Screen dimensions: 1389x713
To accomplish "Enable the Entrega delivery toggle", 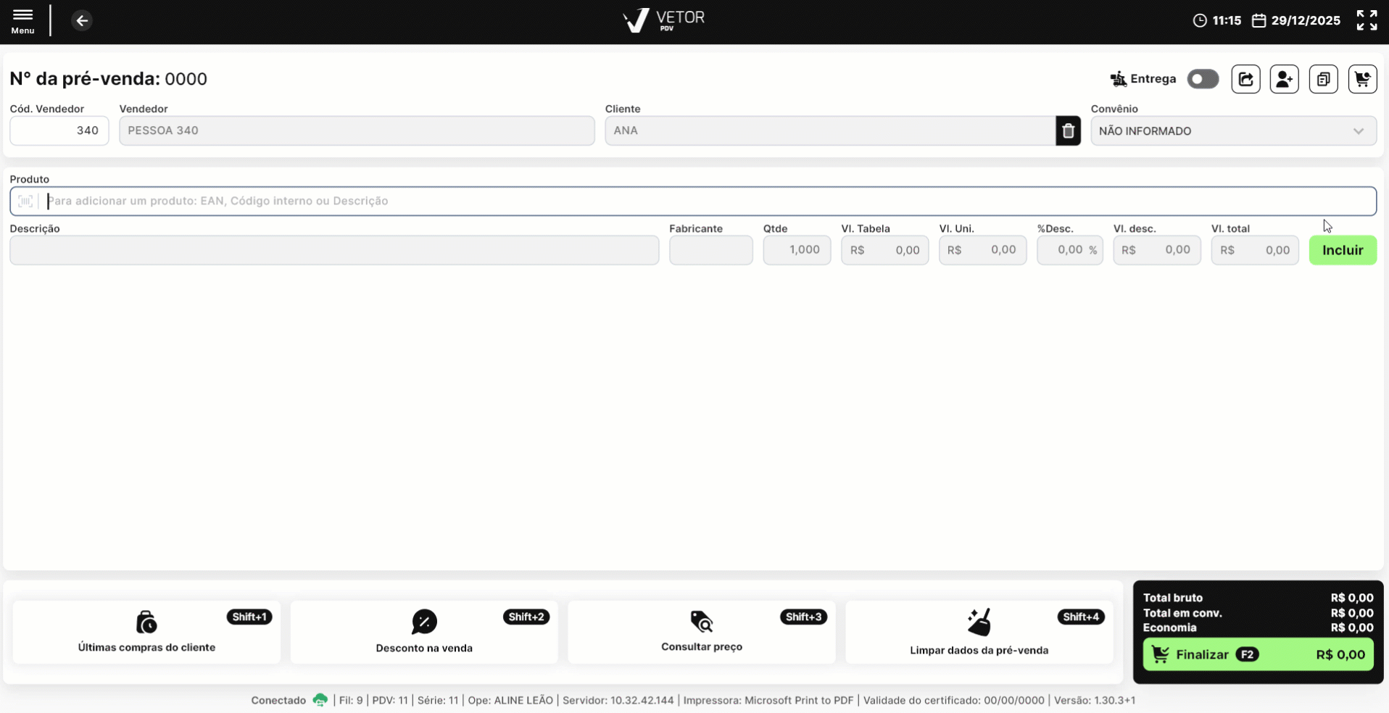I will click(x=1203, y=79).
